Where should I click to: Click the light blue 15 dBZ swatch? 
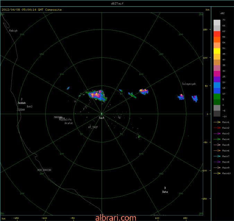click(x=217, y=85)
